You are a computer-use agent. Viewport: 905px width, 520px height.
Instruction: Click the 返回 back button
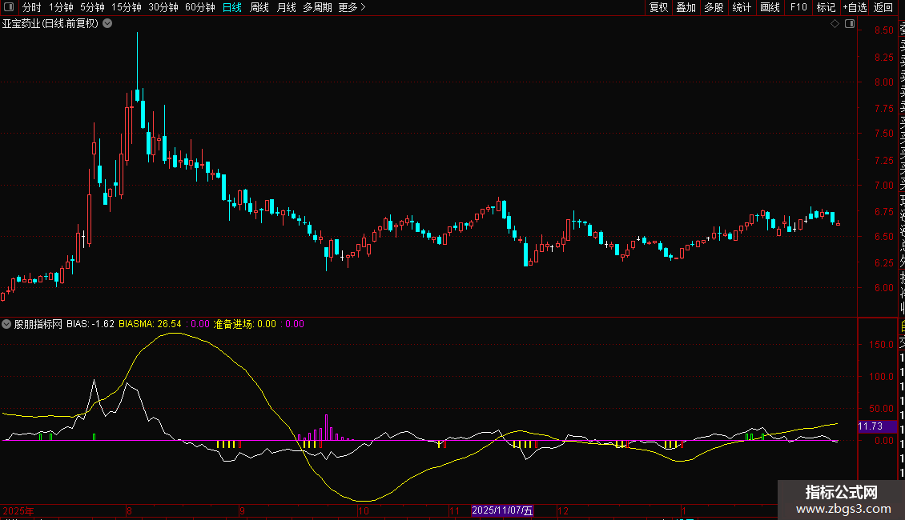pos(883,7)
